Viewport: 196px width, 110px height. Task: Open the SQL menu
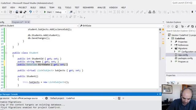coord(60,7)
